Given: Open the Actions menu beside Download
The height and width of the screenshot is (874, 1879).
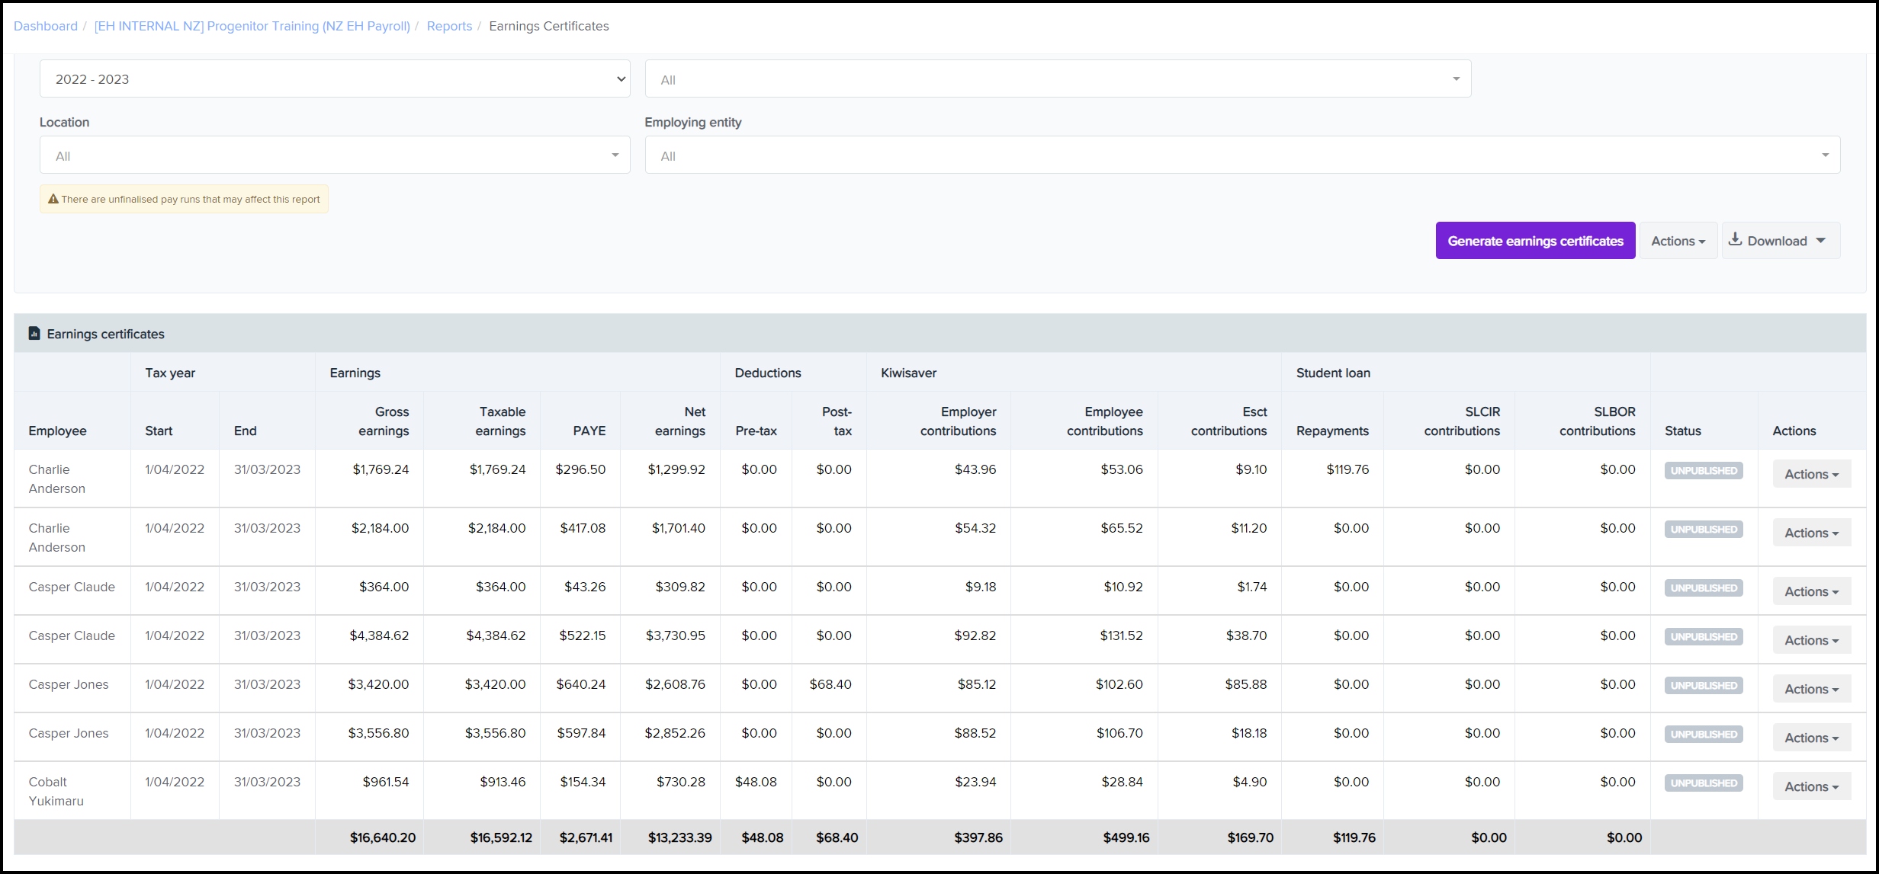Looking at the screenshot, I should (1677, 241).
